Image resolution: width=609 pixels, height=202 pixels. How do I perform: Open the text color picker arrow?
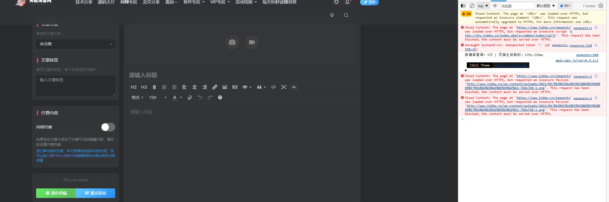(181, 98)
